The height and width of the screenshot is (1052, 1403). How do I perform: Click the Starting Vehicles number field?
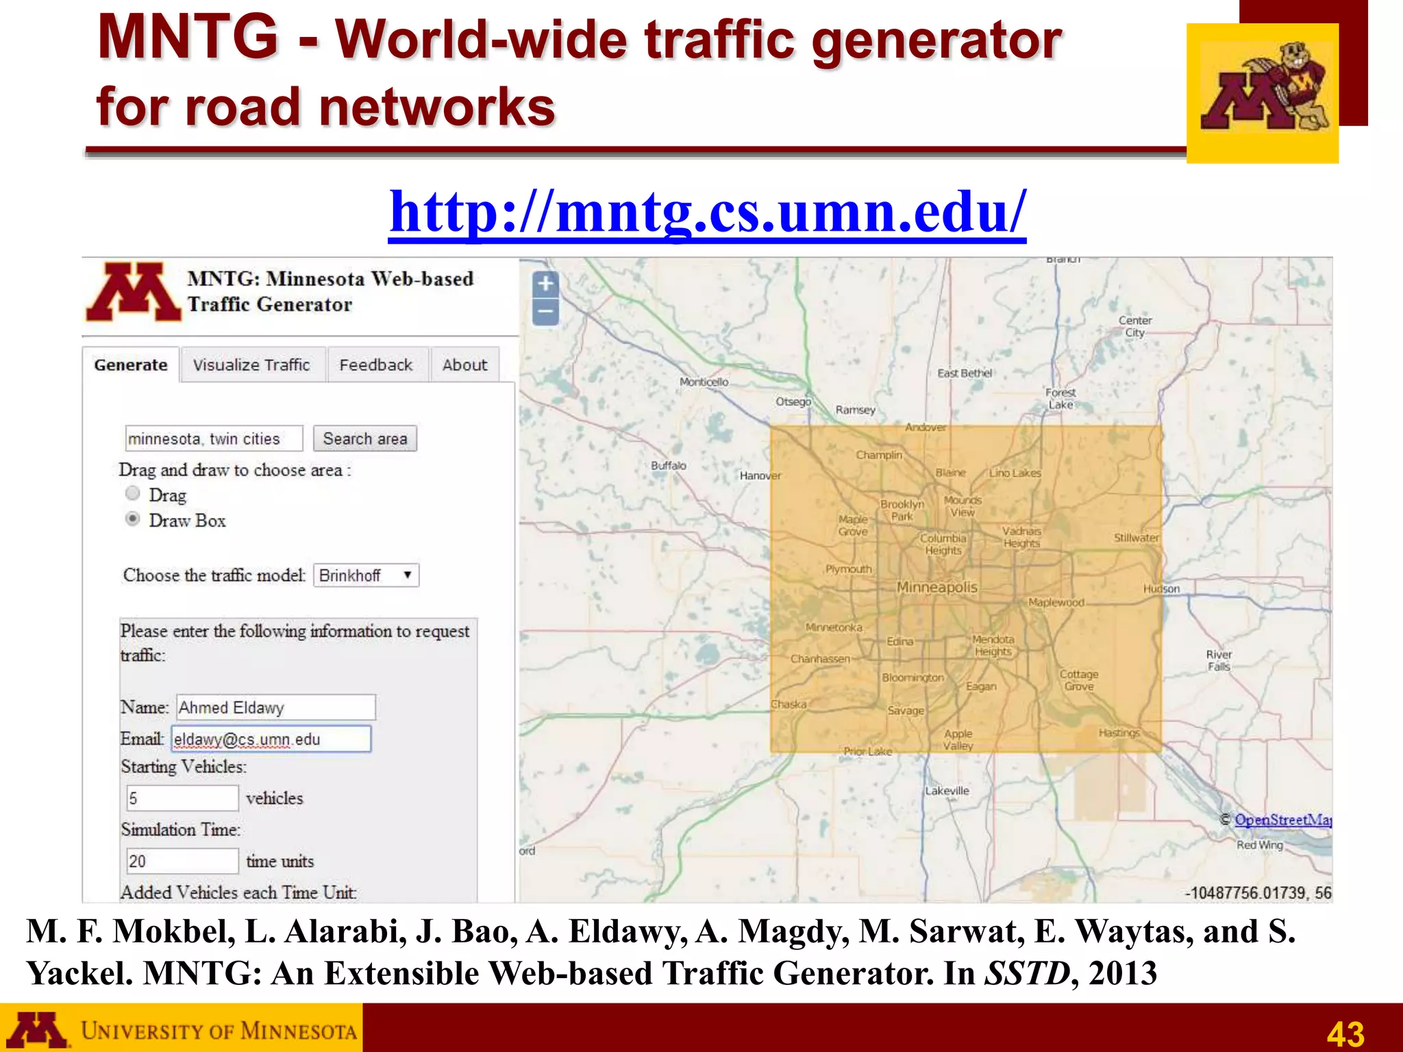tap(182, 798)
